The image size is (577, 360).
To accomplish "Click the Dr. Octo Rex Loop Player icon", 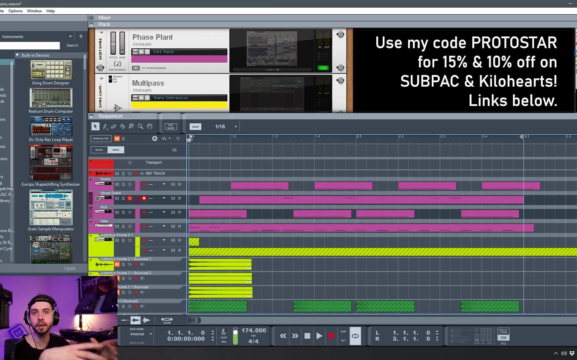I will (51, 126).
